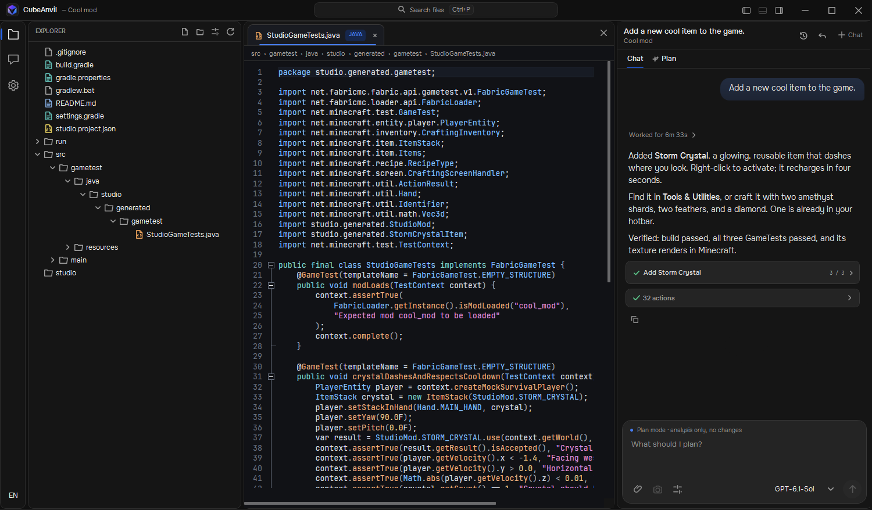Toggle the bottom panel layout
Image resolution: width=872 pixels, height=510 pixels.
pos(763,10)
